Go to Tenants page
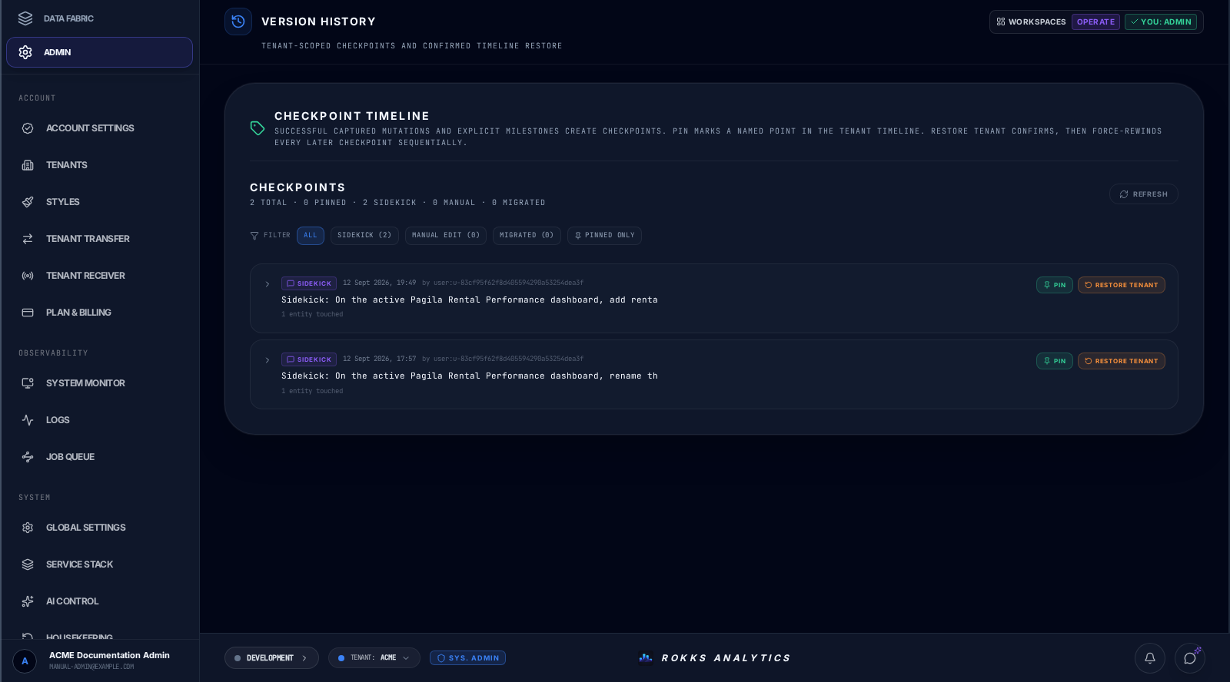Viewport: 1230px width, 682px height. 99,165
